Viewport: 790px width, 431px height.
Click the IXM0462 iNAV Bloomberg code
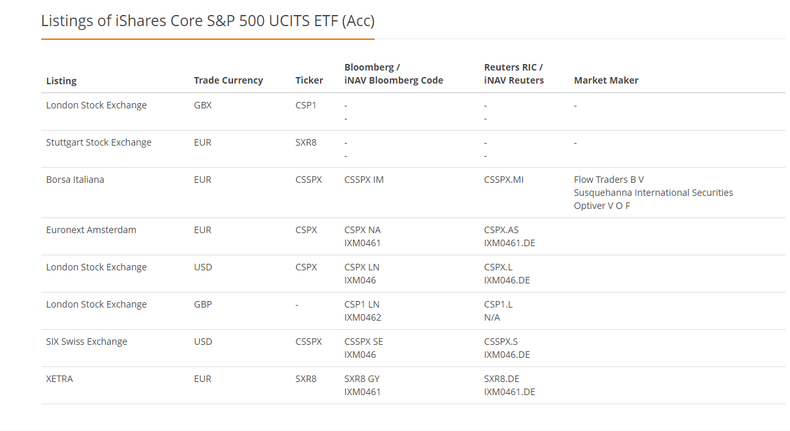(x=362, y=317)
